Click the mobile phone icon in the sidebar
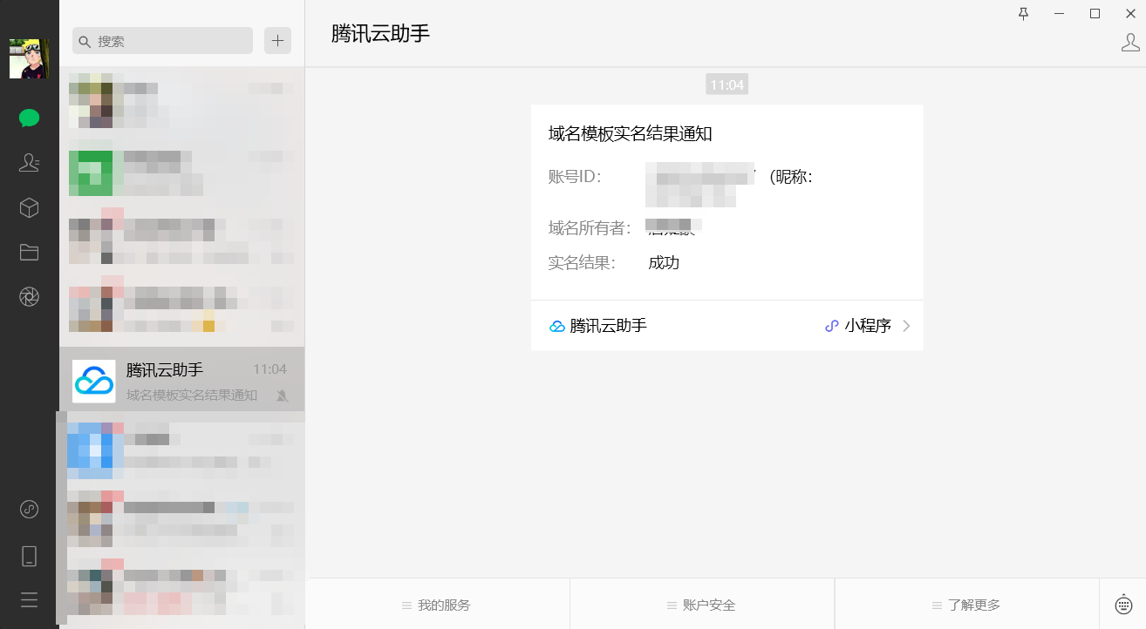1146x629 pixels. coord(29,556)
